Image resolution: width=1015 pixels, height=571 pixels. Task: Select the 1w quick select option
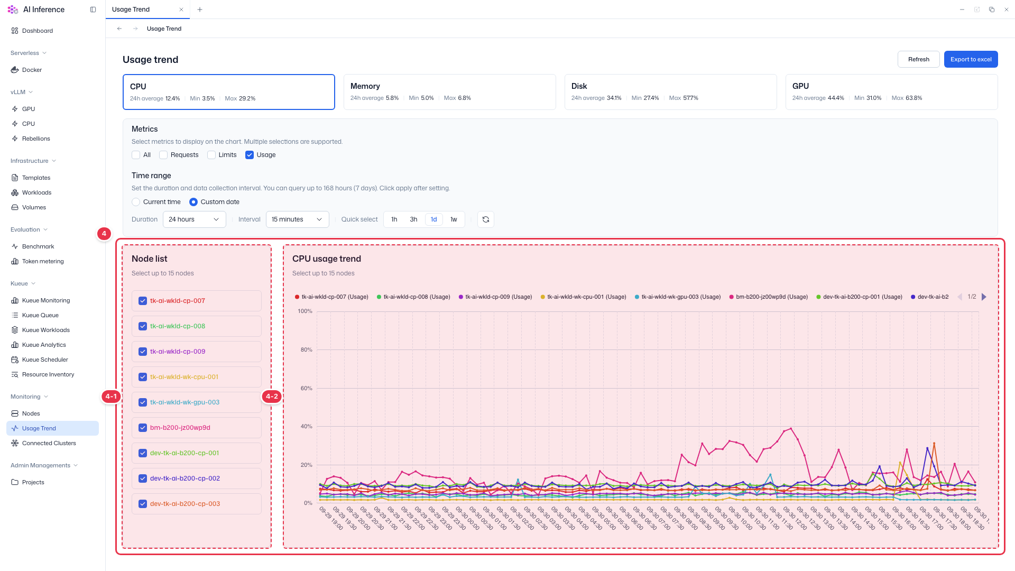[454, 219]
